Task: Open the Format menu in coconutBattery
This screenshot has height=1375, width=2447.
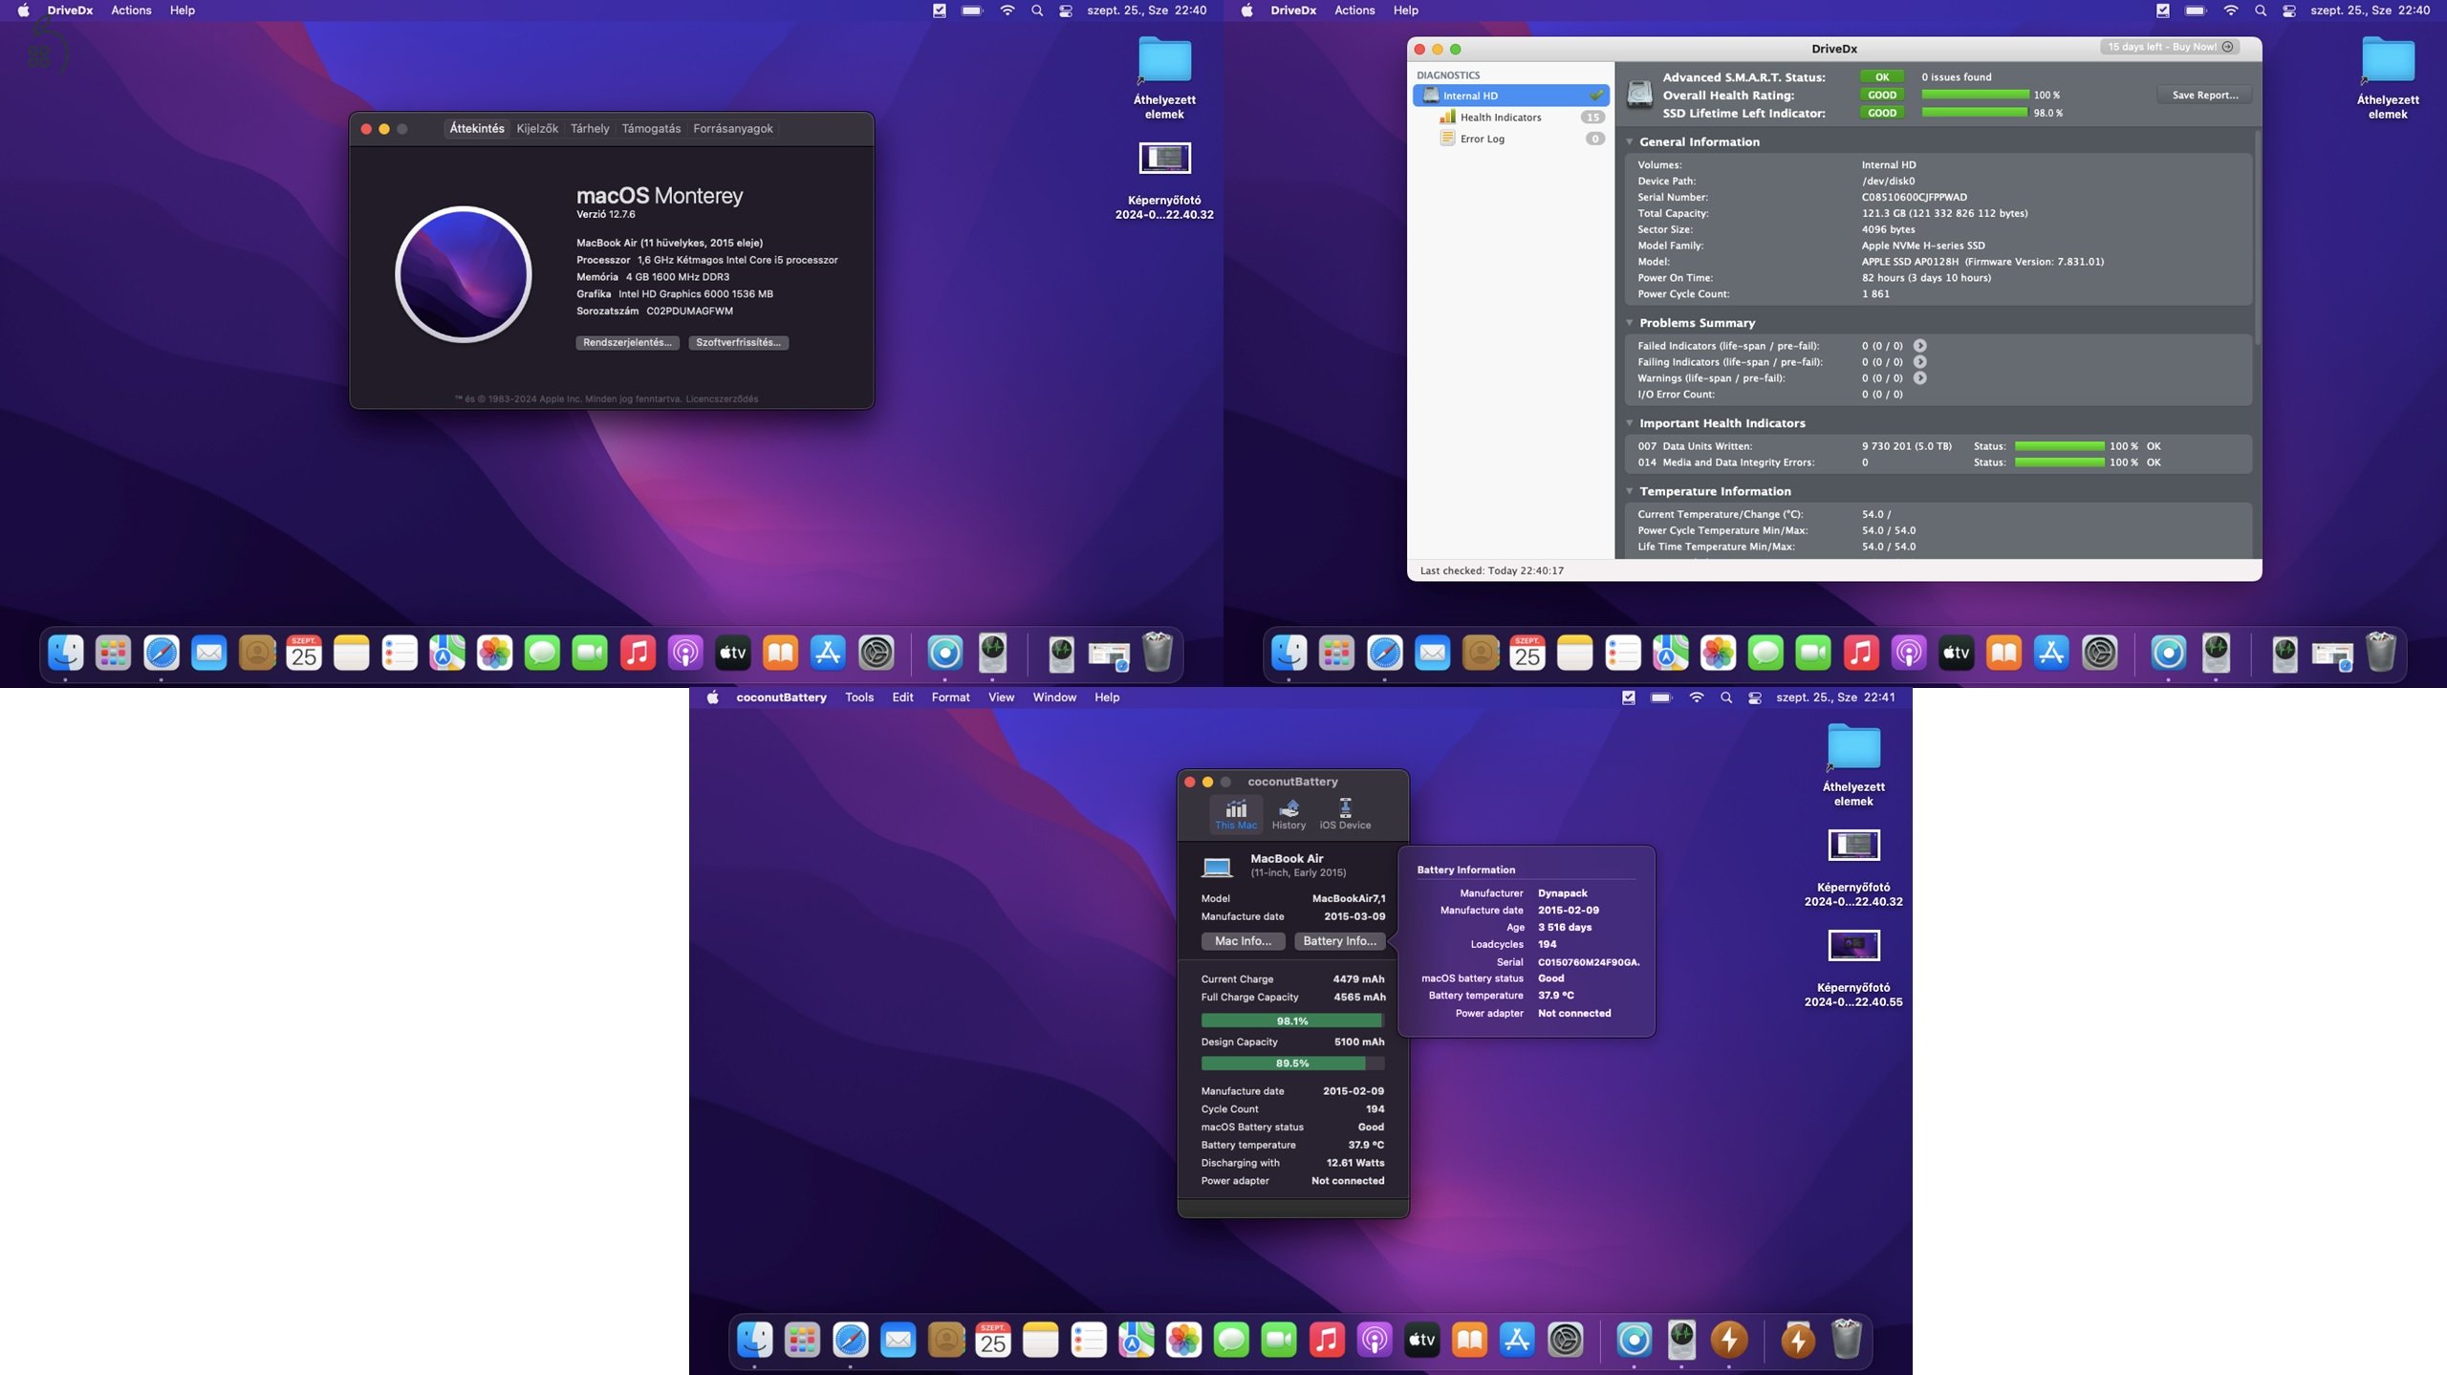Action: point(950,698)
